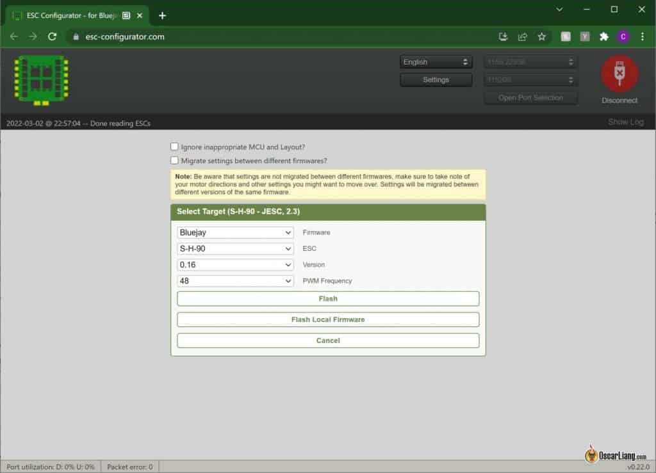Click the browser forward arrow

pos(33,36)
